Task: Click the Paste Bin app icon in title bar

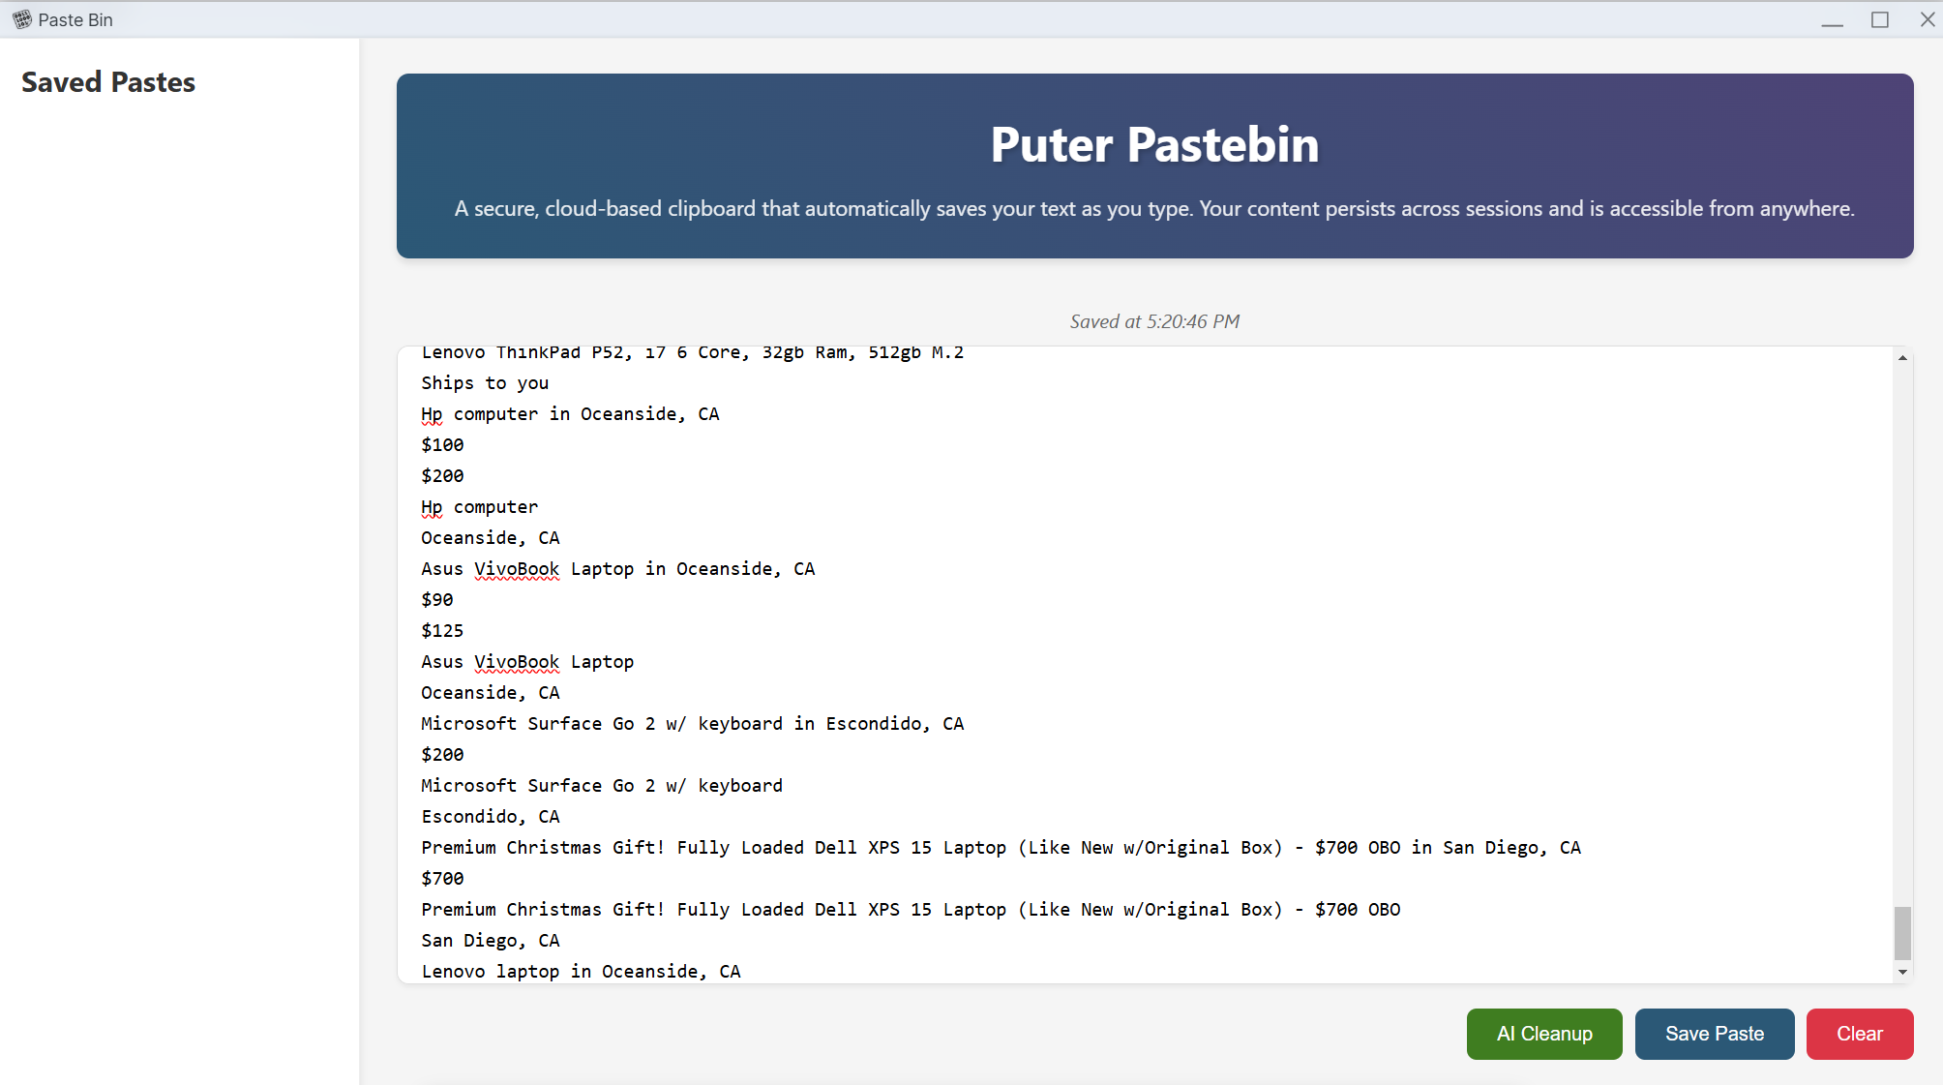Action: (21, 19)
